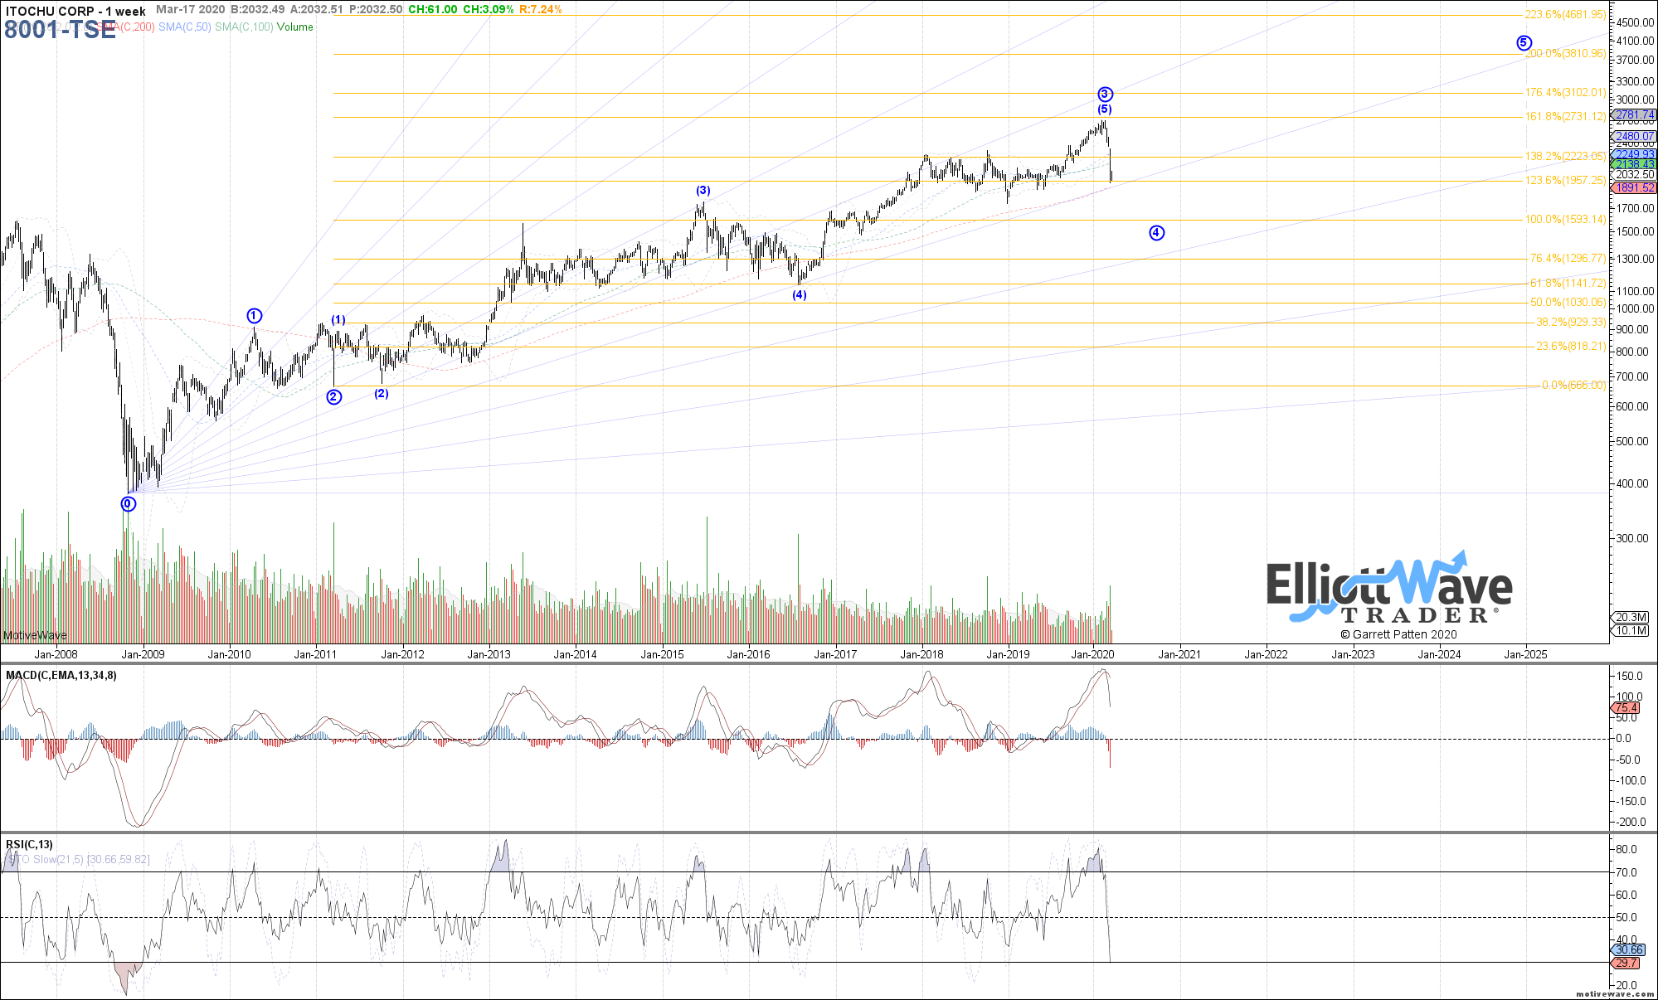Select the 8001-TSE ticker label
Screen dimensions: 1658x1000
click(60, 30)
